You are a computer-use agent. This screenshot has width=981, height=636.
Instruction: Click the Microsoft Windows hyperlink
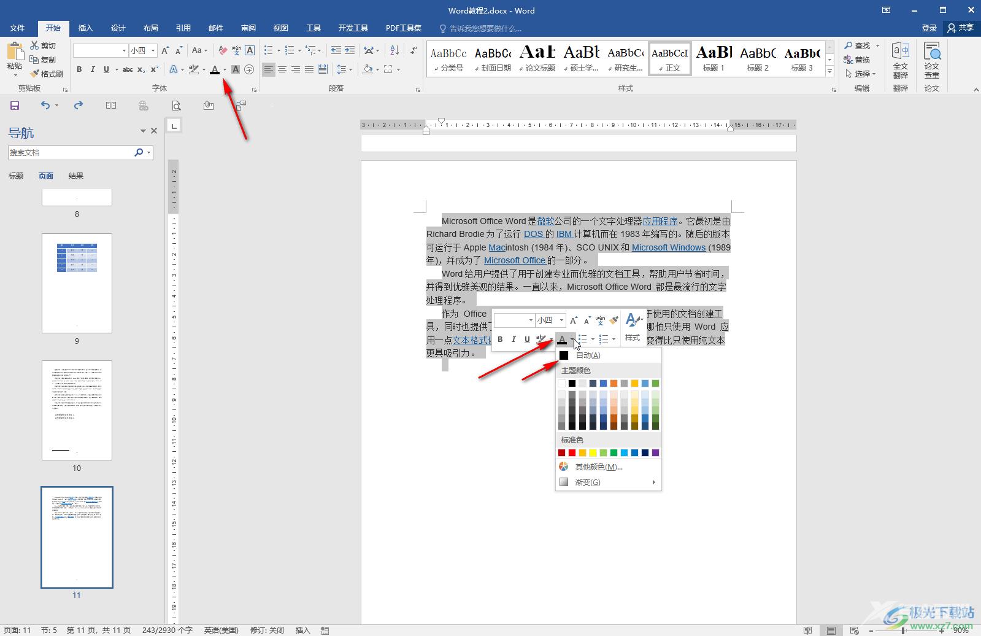pos(669,247)
